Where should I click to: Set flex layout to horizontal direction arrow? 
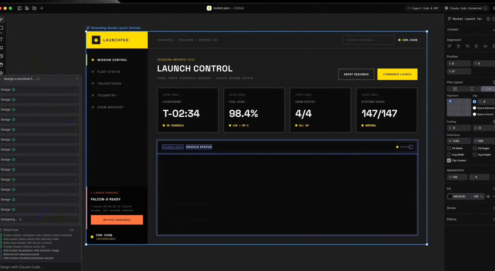[489, 89]
